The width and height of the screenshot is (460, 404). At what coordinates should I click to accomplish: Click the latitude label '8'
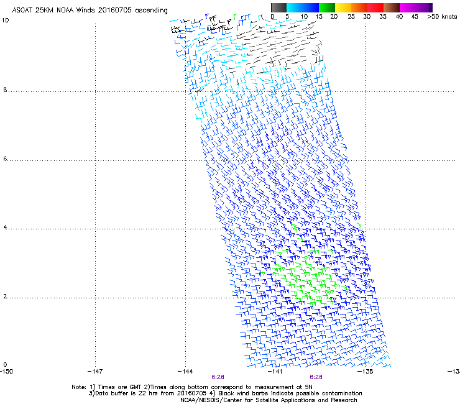tap(5, 90)
